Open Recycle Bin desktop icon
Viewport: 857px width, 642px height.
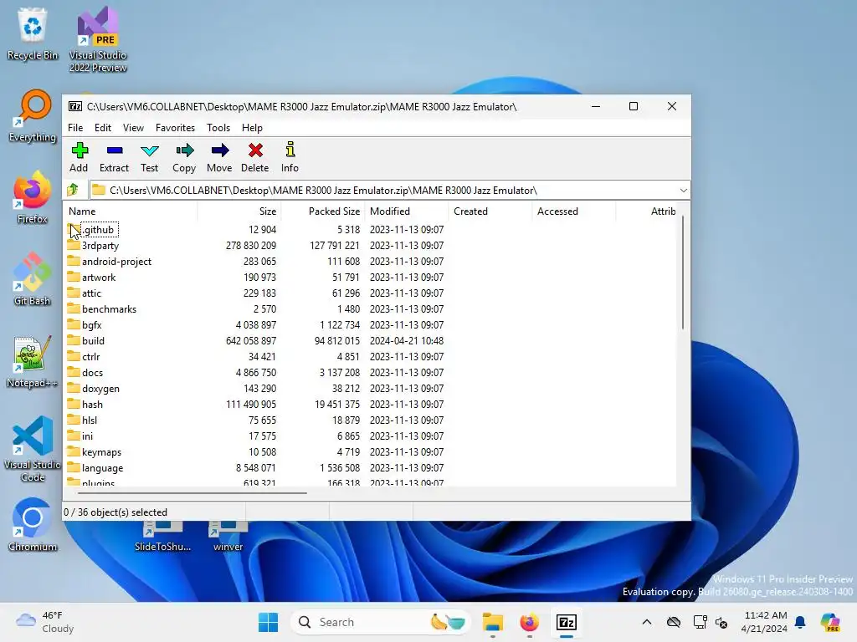pos(33,33)
